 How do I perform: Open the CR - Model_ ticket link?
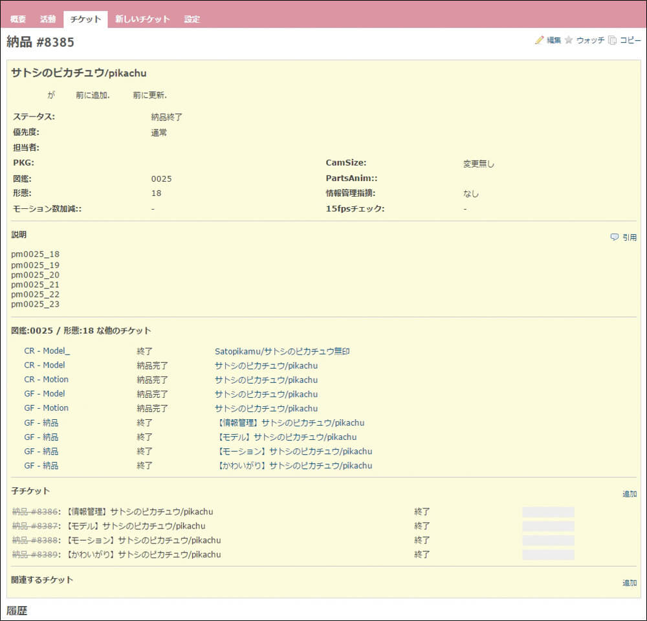47,351
